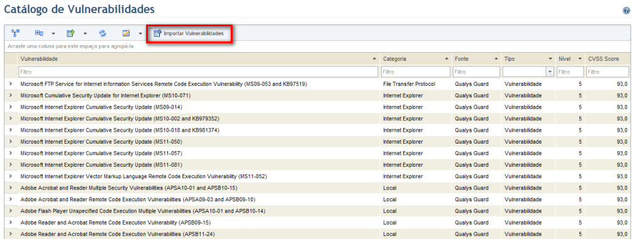
Task: Expand MS10-018 and KB981374 row
Action: click(x=11, y=130)
